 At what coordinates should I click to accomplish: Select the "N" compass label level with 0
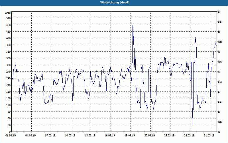(219, 132)
